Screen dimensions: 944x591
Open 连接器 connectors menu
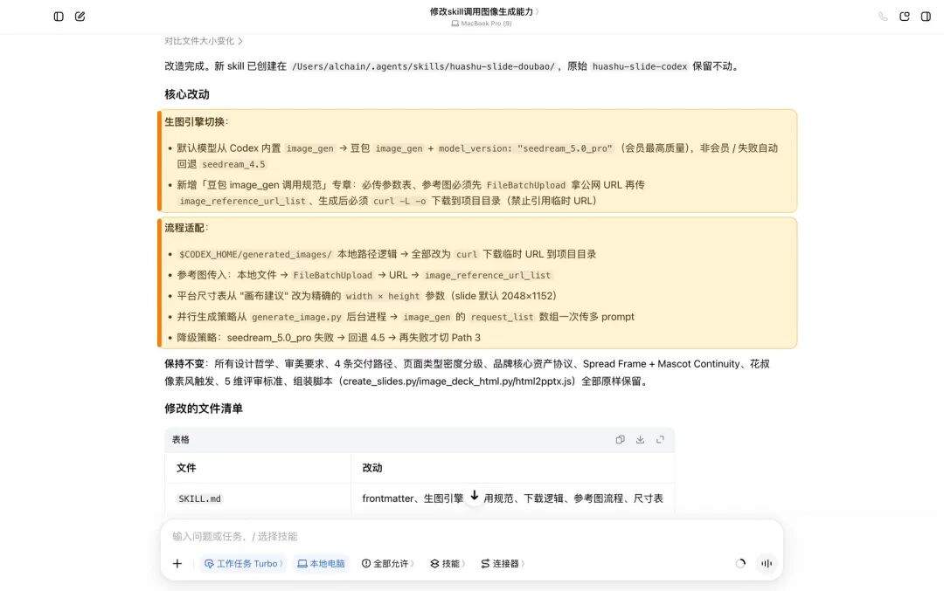pos(503,563)
